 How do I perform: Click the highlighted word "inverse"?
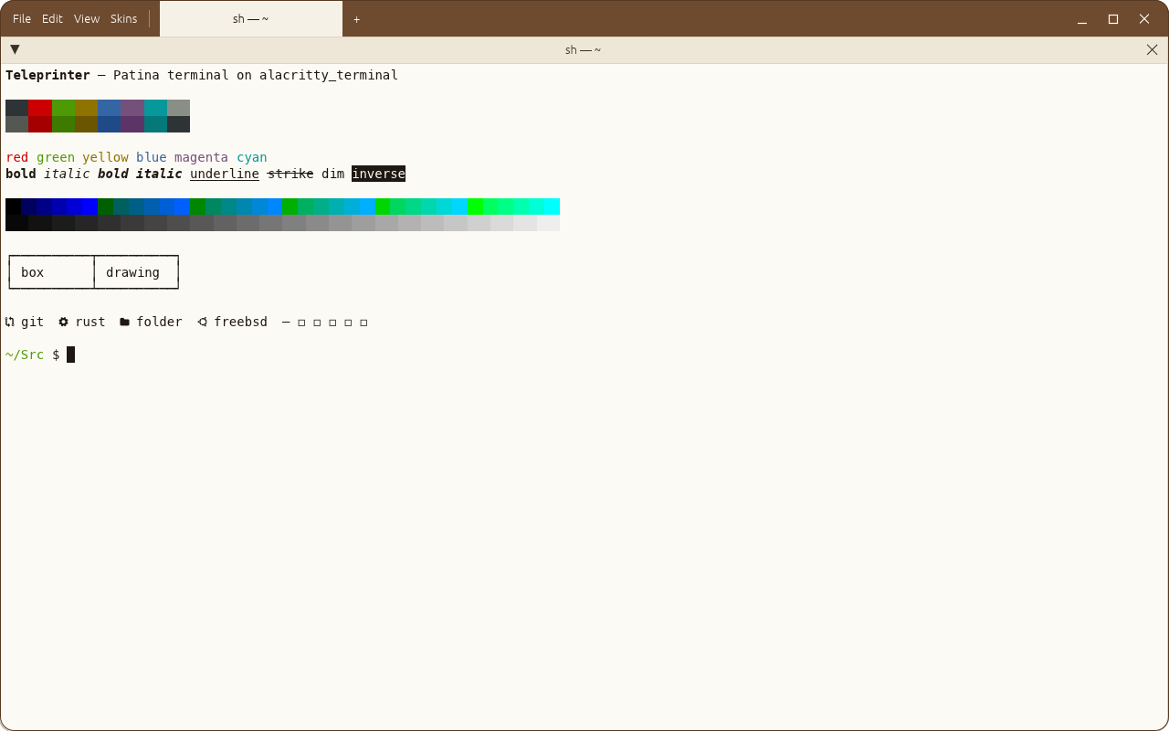click(378, 174)
